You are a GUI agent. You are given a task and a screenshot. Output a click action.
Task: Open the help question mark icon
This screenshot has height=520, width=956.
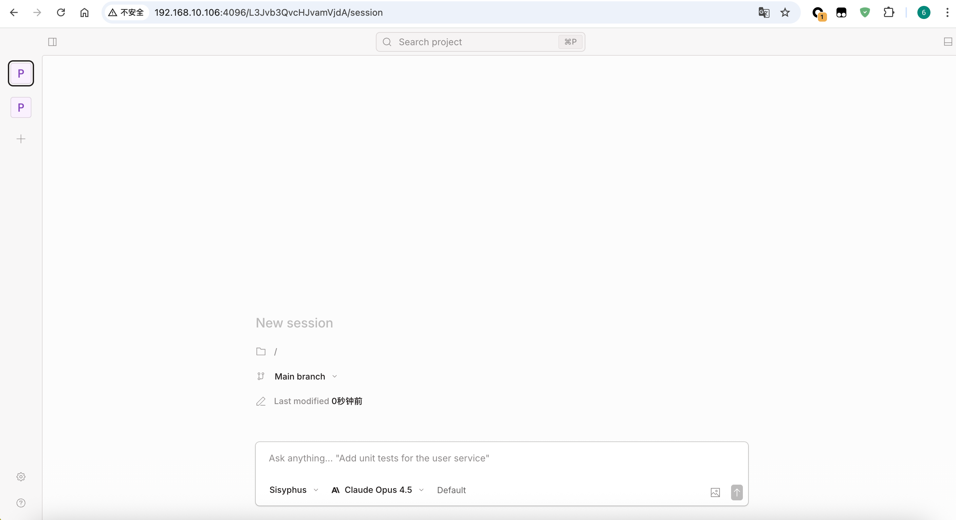(x=21, y=503)
